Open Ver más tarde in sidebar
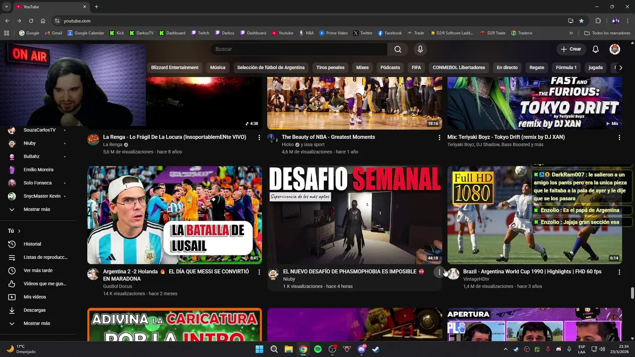The image size is (635, 357). [39, 270]
